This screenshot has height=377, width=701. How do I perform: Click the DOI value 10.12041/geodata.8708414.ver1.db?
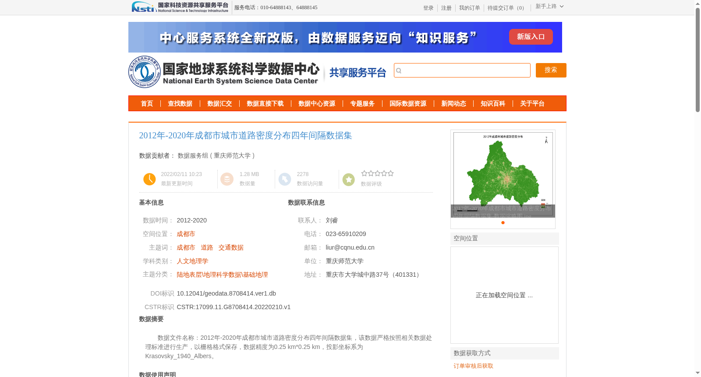(226, 294)
